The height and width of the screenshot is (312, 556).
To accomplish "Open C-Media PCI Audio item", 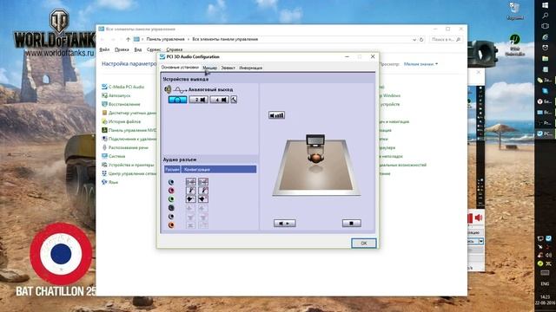I will (126, 87).
